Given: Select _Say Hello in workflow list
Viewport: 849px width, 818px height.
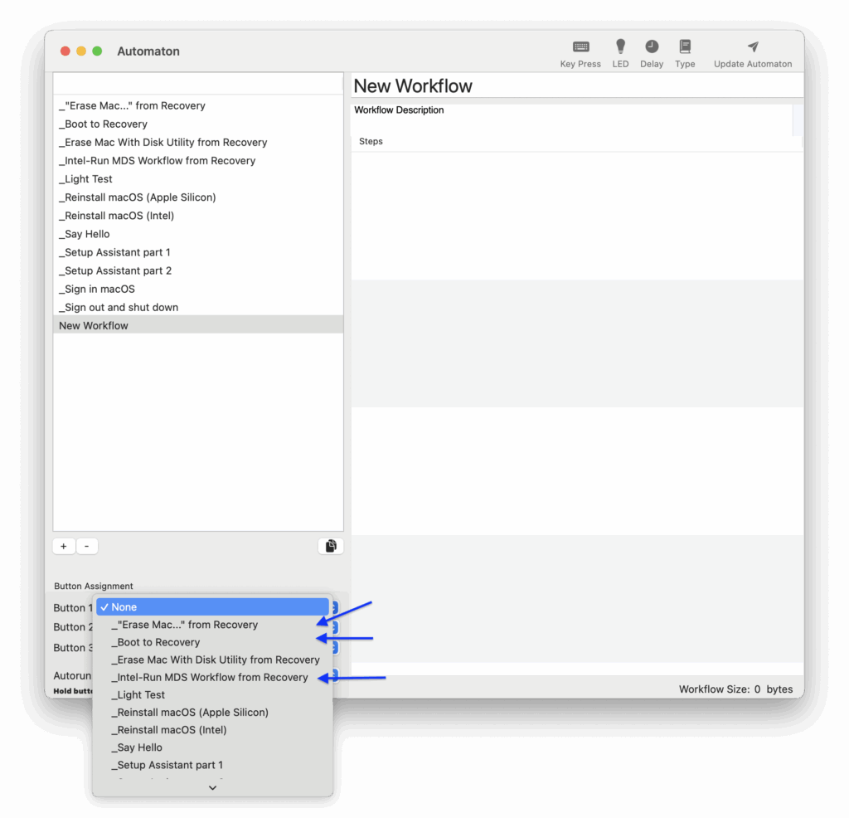Looking at the screenshot, I should coord(198,234).
